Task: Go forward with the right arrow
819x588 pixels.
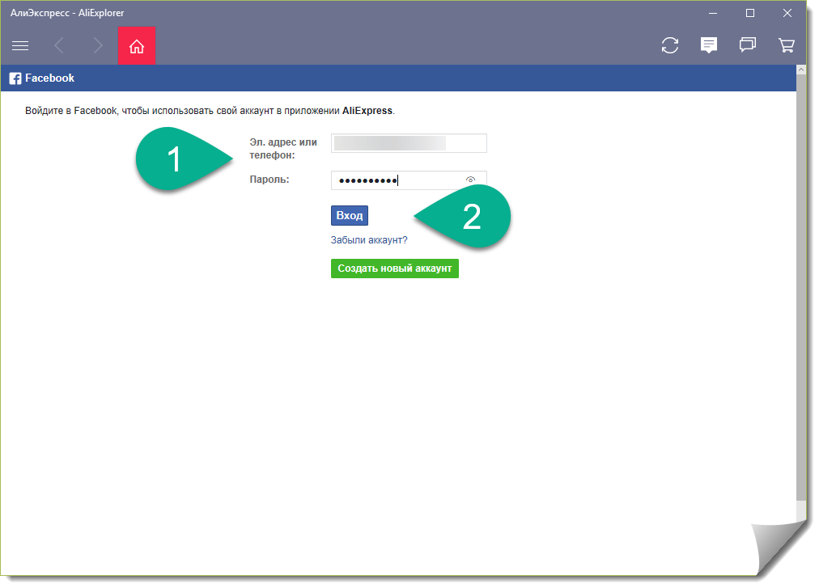Action: coord(98,46)
